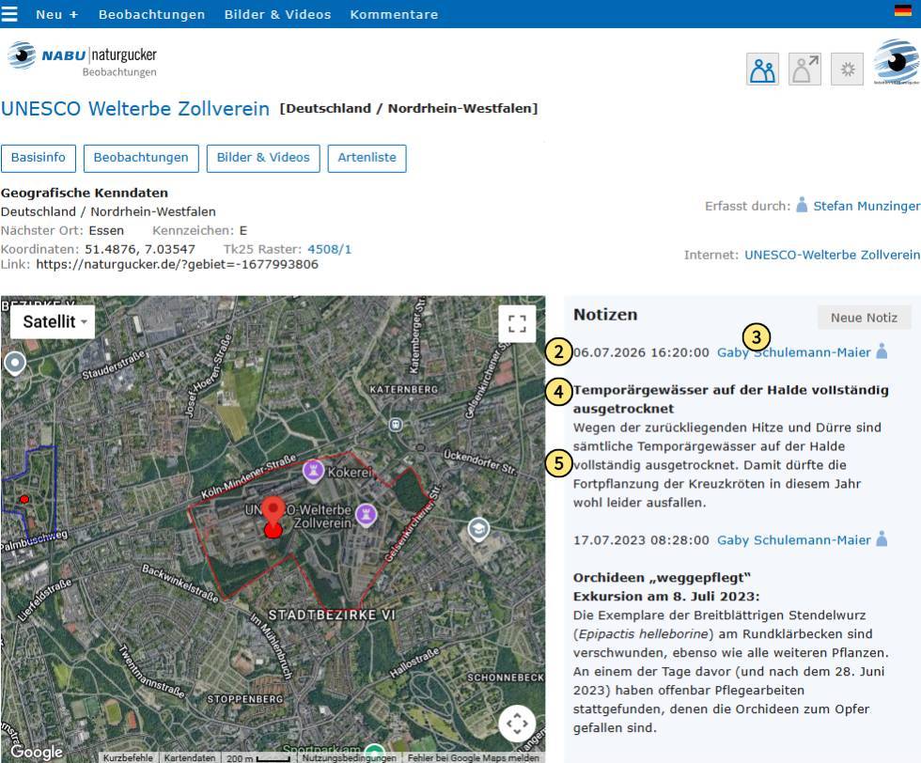
Task: Open the Neu + menu
Action: click(x=56, y=15)
